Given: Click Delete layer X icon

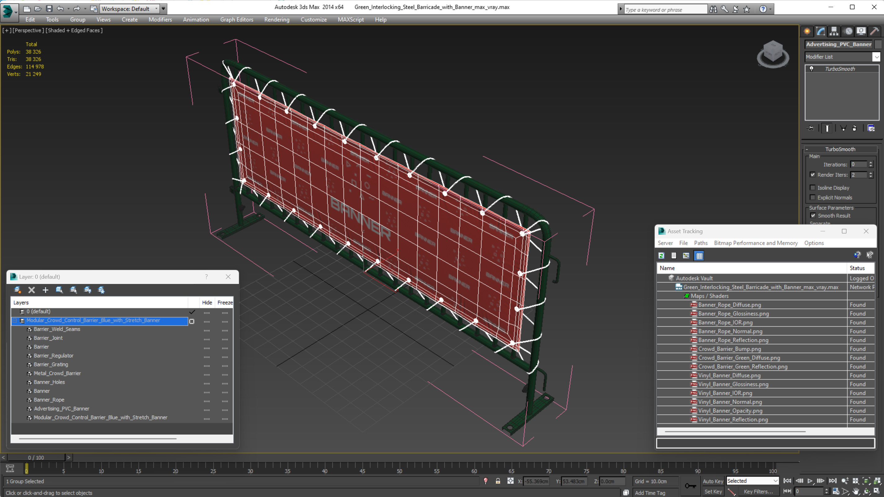Looking at the screenshot, I should 32,290.
